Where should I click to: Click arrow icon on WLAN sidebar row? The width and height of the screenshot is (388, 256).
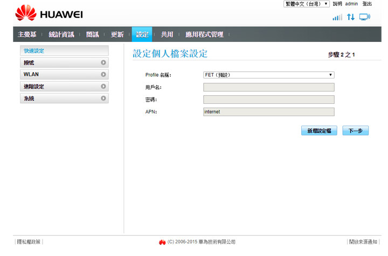(x=103, y=74)
